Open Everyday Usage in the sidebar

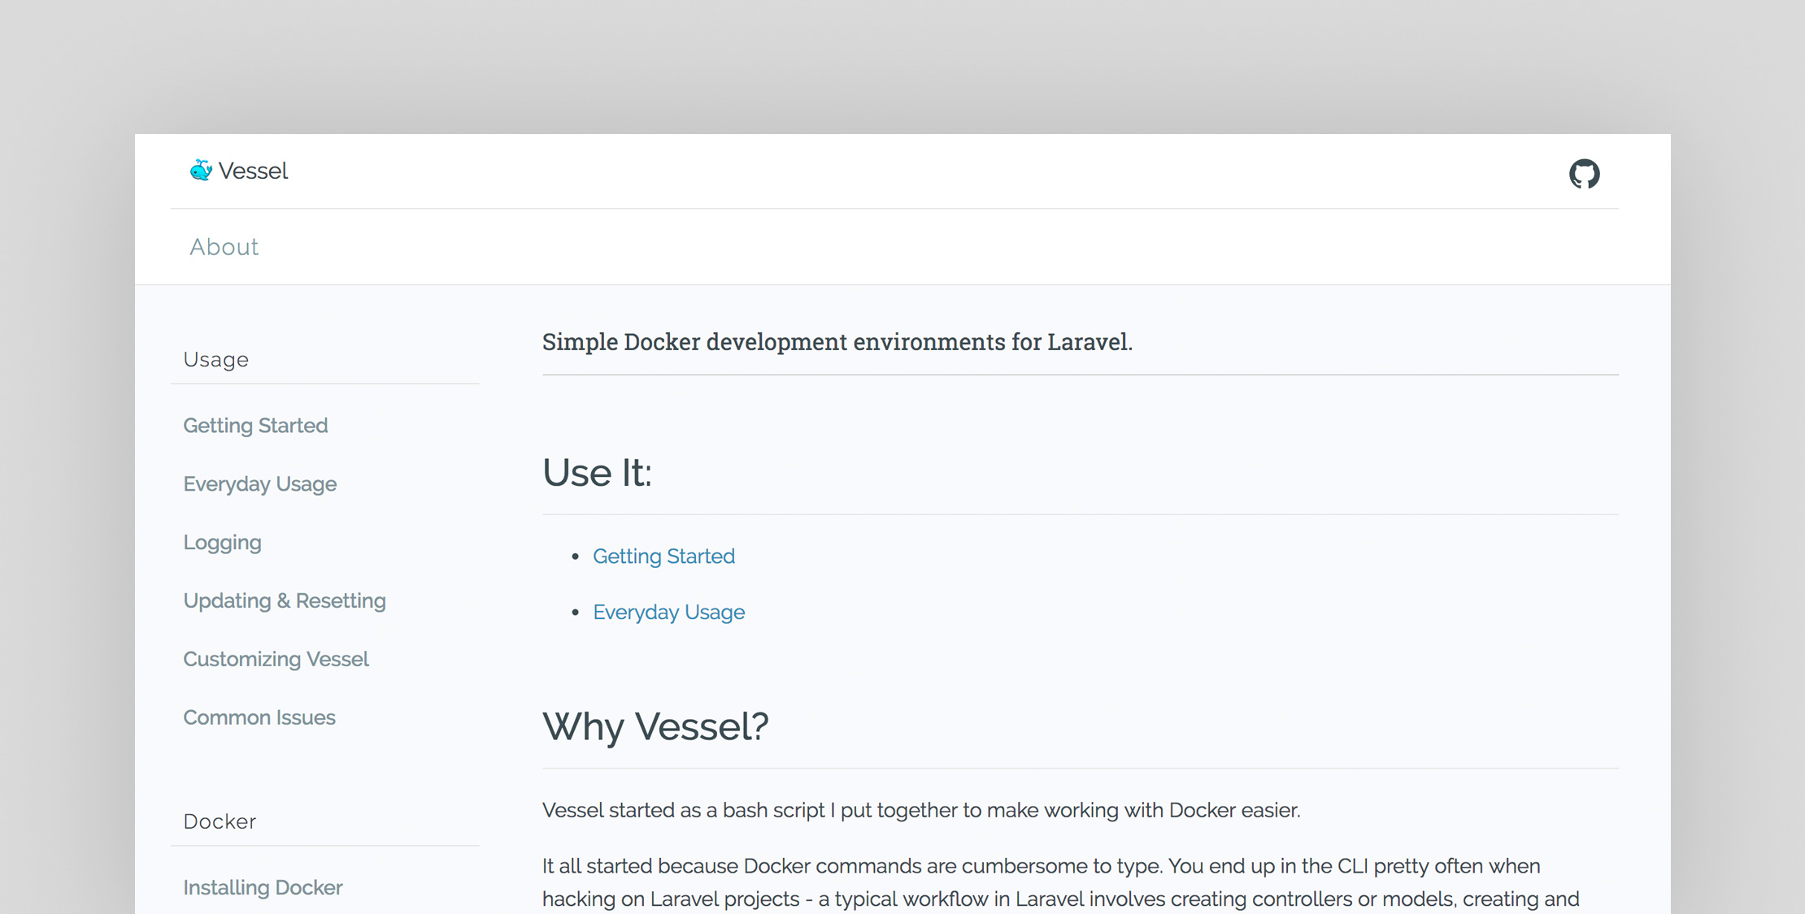click(x=259, y=484)
